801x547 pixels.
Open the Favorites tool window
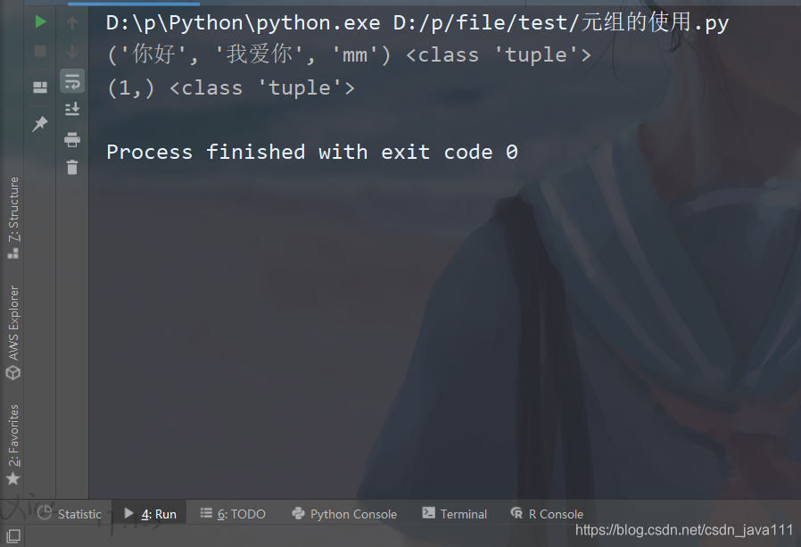pos(13,444)
